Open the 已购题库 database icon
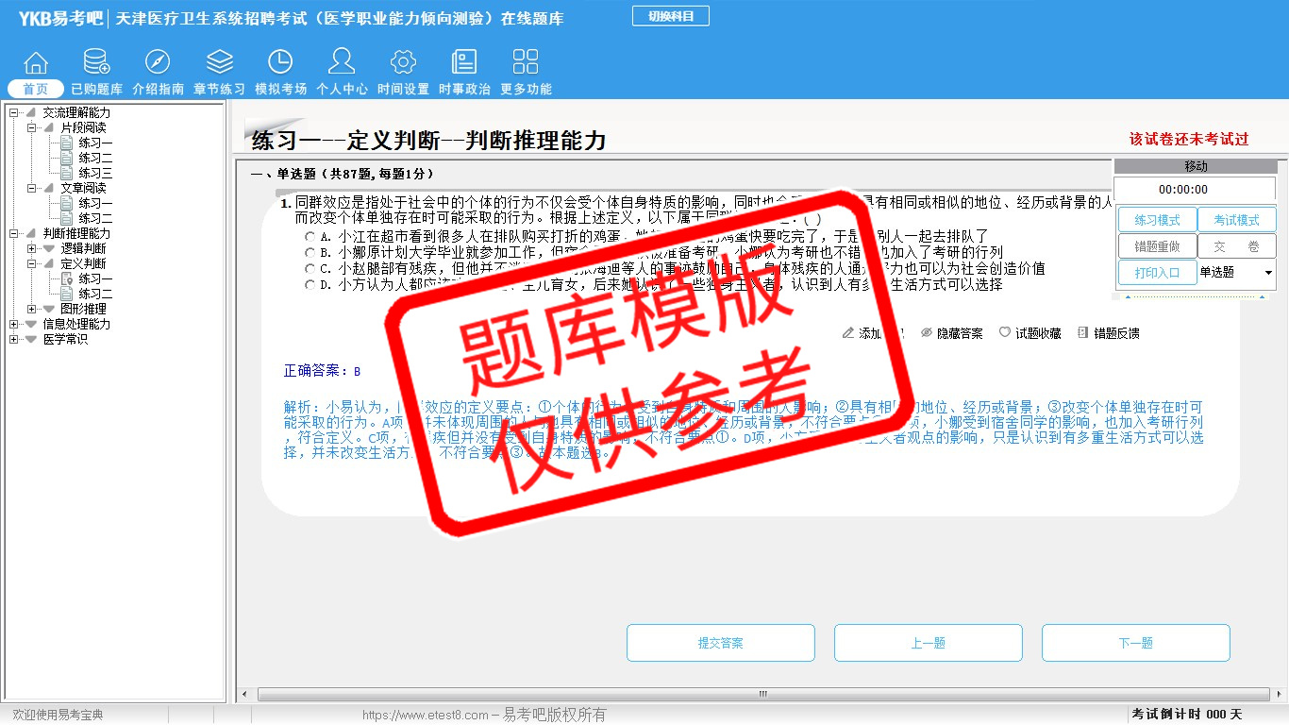This screenshot has height=725, width=1289. pos(96,63)
